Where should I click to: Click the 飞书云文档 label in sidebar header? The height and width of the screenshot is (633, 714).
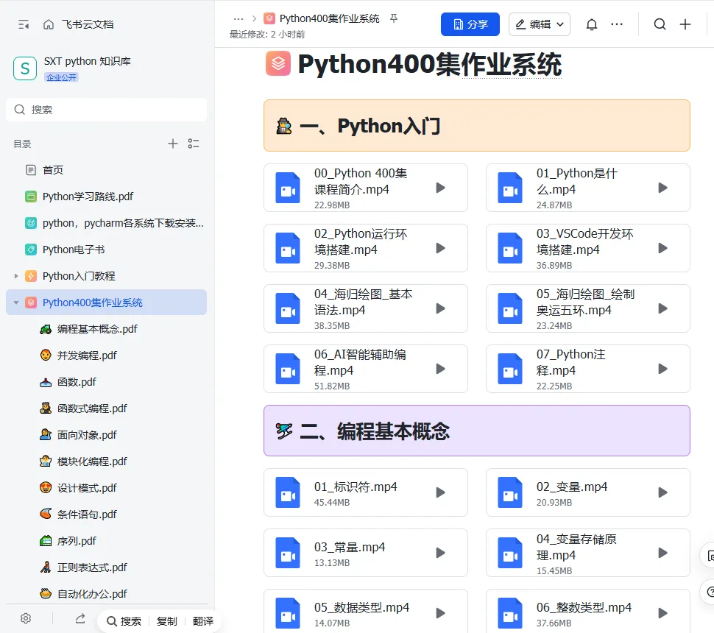click(x=88, y=24)
